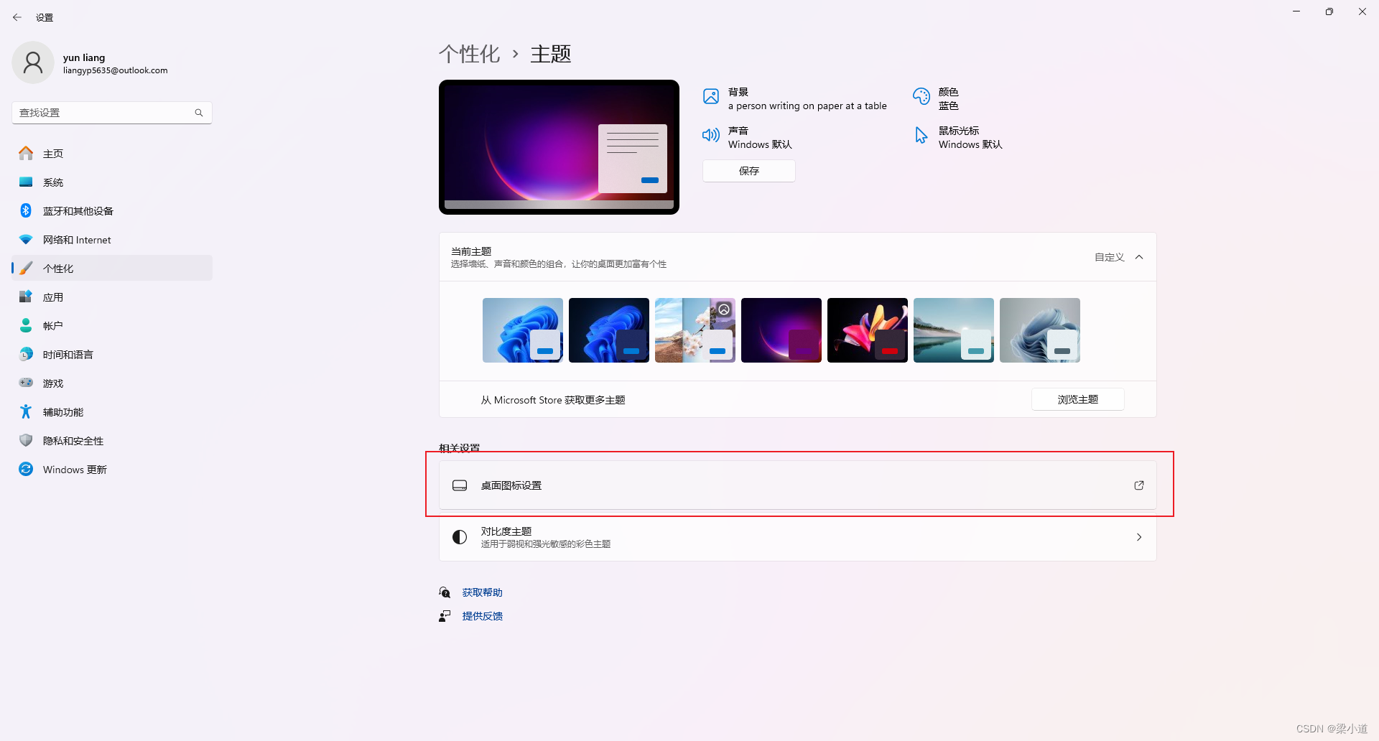1379x741 pixels.
Task: Click the 提供反馈 feedback icon
Action: tap(445, 616)
